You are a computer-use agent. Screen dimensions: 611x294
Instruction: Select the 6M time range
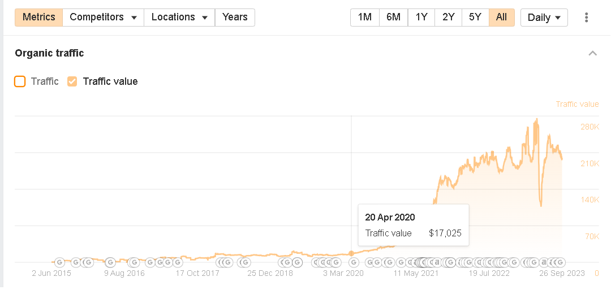(393, 18)
